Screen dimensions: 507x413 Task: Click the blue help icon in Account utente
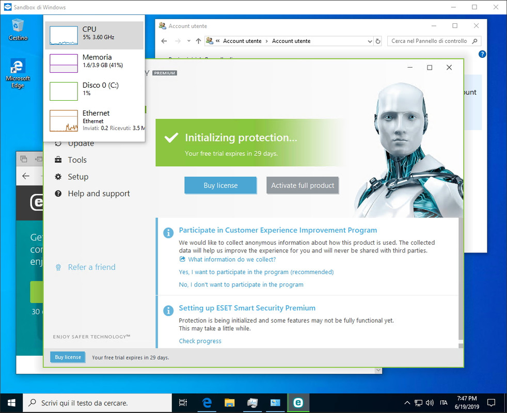[x=482, y=54]
